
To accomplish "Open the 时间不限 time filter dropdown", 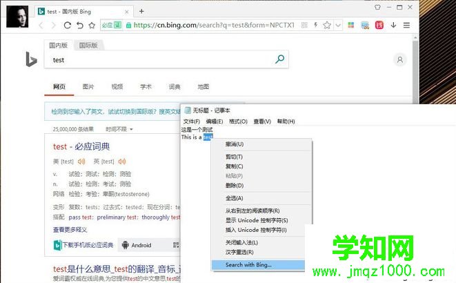I will 119,129.
